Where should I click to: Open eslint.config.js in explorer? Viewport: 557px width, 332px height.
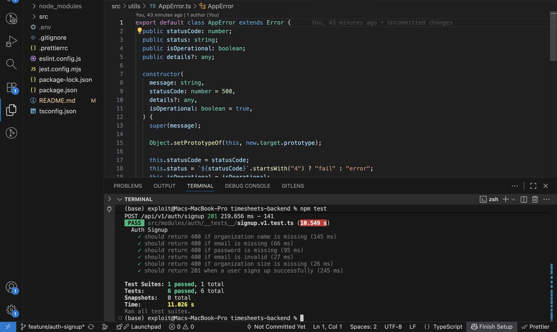pyautogui.click(x=60, y=59)
